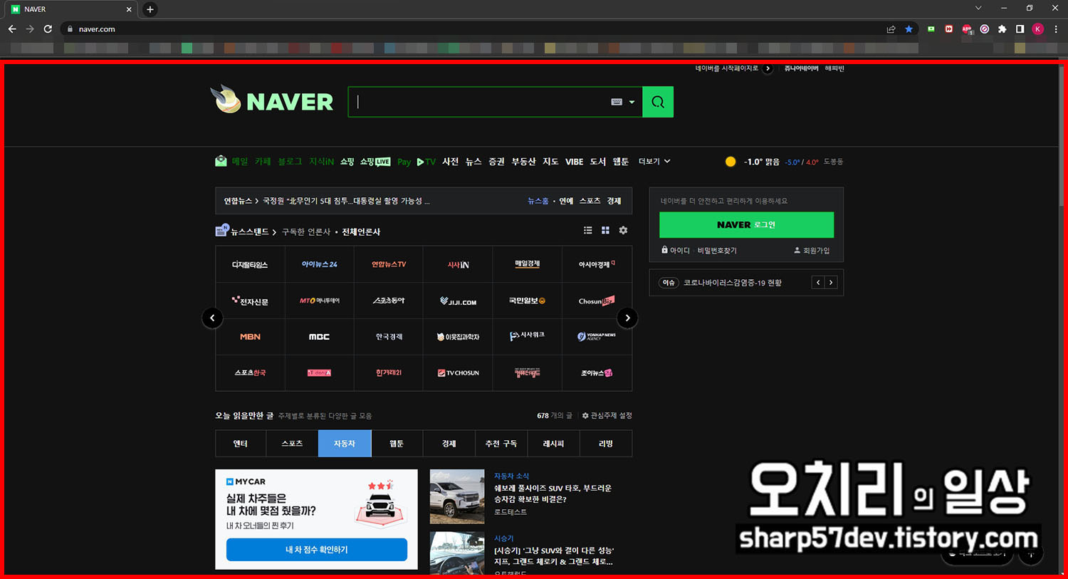Image resolution: width=1068 pixels, height=579 pixels.
Task: Open the 증권 menu item
Action: [496, 162]
